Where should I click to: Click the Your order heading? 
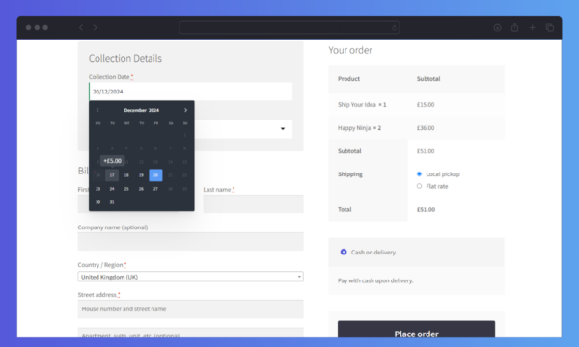click(350, 50)
